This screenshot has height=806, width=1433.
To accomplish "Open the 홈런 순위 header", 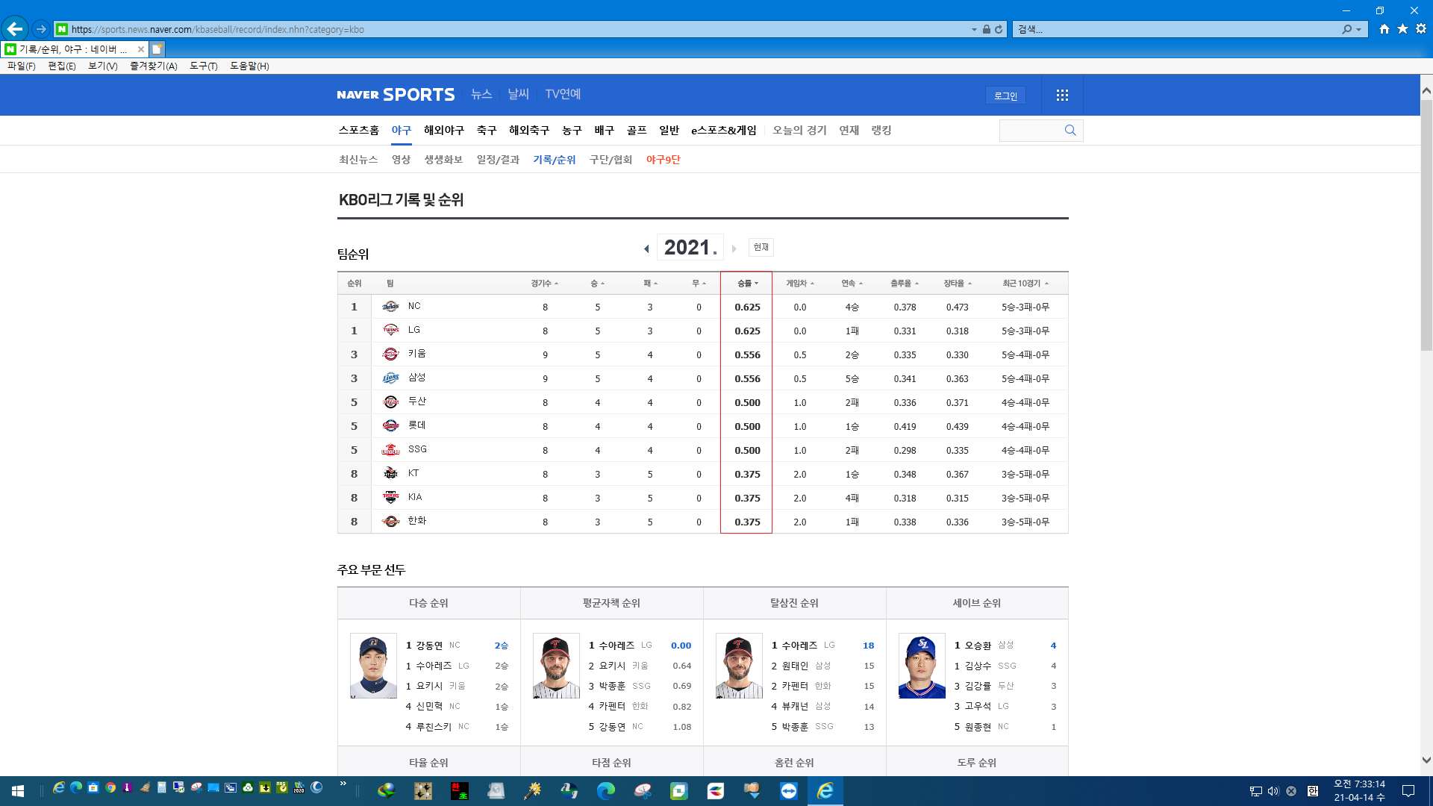I will (794, 763).
